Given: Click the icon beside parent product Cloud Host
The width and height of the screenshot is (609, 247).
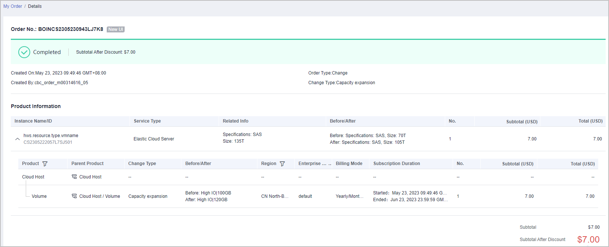Looking at the screenshot, I should [74, 177].
